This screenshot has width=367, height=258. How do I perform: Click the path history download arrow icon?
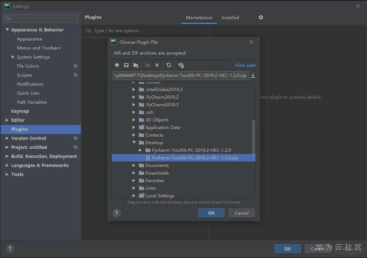[253, 76]
